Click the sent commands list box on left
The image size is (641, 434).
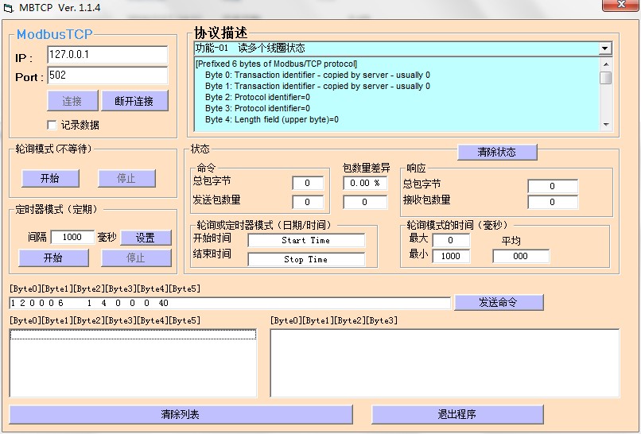point(133,363)
